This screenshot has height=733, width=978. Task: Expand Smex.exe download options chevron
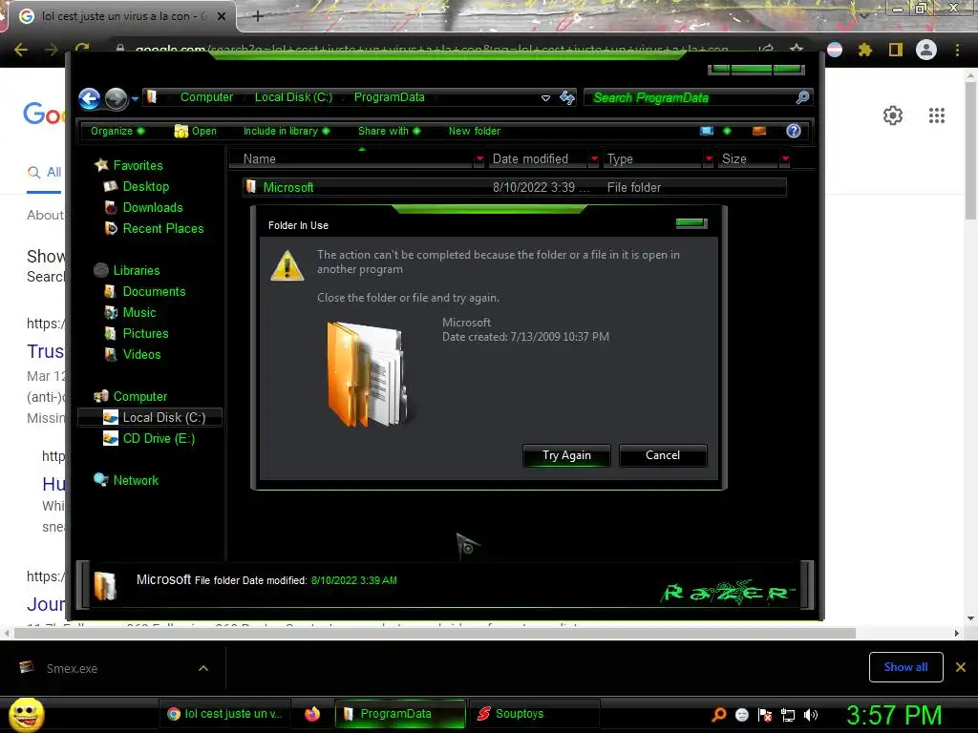click(x=202, y=668)
